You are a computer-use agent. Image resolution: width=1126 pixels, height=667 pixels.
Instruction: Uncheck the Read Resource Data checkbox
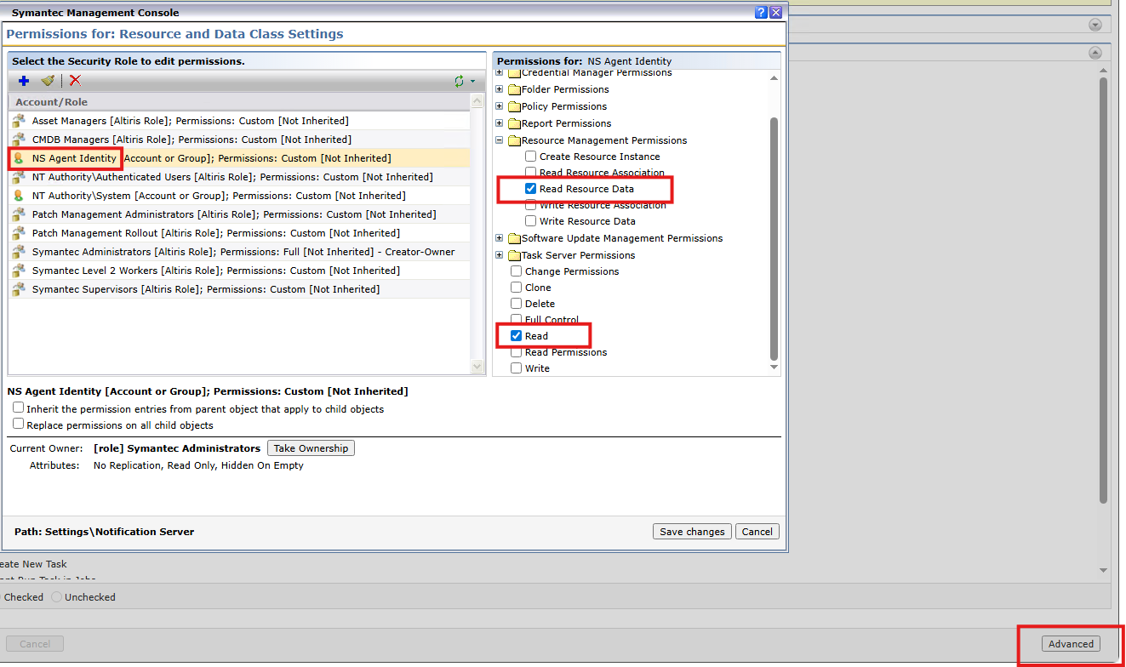(531, 189)
